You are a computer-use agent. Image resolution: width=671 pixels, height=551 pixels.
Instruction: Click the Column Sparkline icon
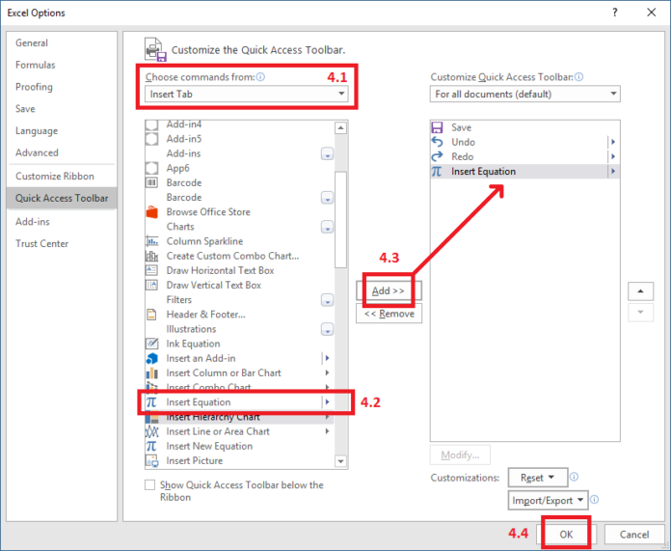coord(152,241)
